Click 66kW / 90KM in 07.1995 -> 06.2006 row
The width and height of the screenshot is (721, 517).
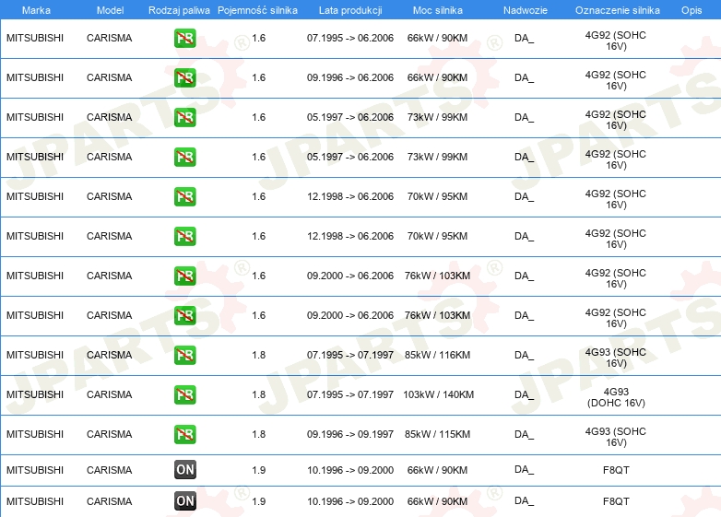click(437, 38)
